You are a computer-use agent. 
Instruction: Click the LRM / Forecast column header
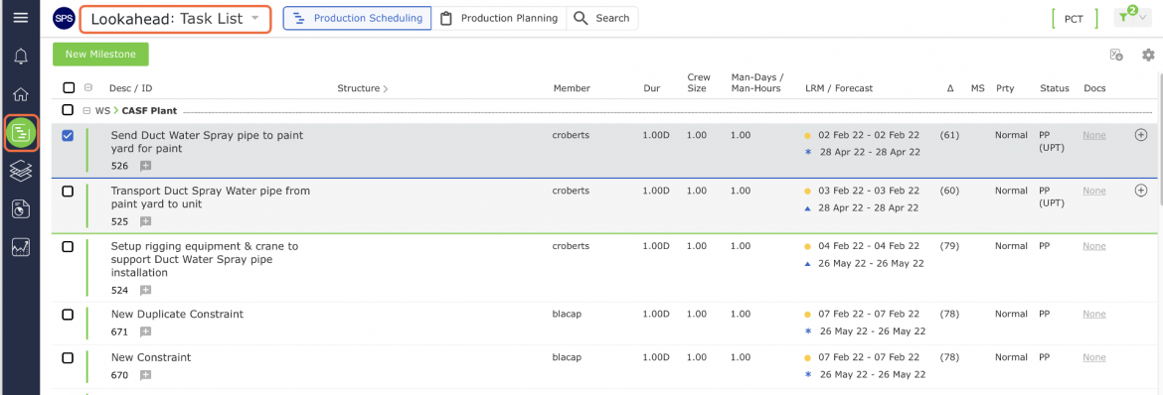tap(839, 88)
